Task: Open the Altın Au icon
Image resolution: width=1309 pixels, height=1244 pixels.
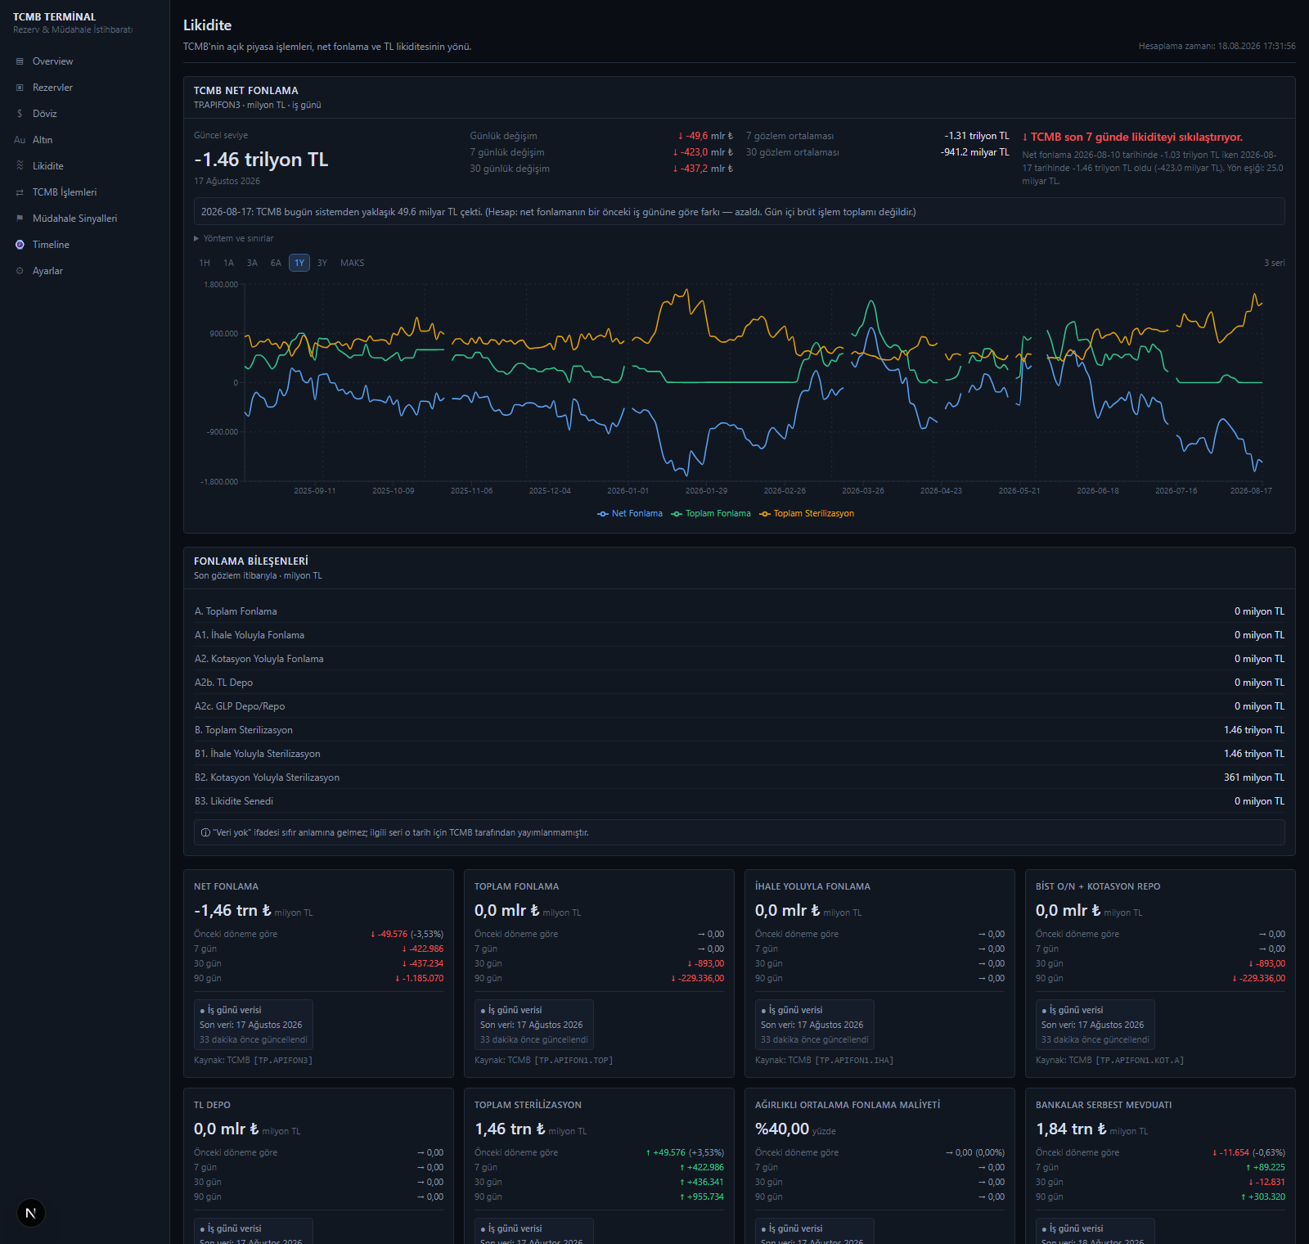Action: click(x=20, y=140)
